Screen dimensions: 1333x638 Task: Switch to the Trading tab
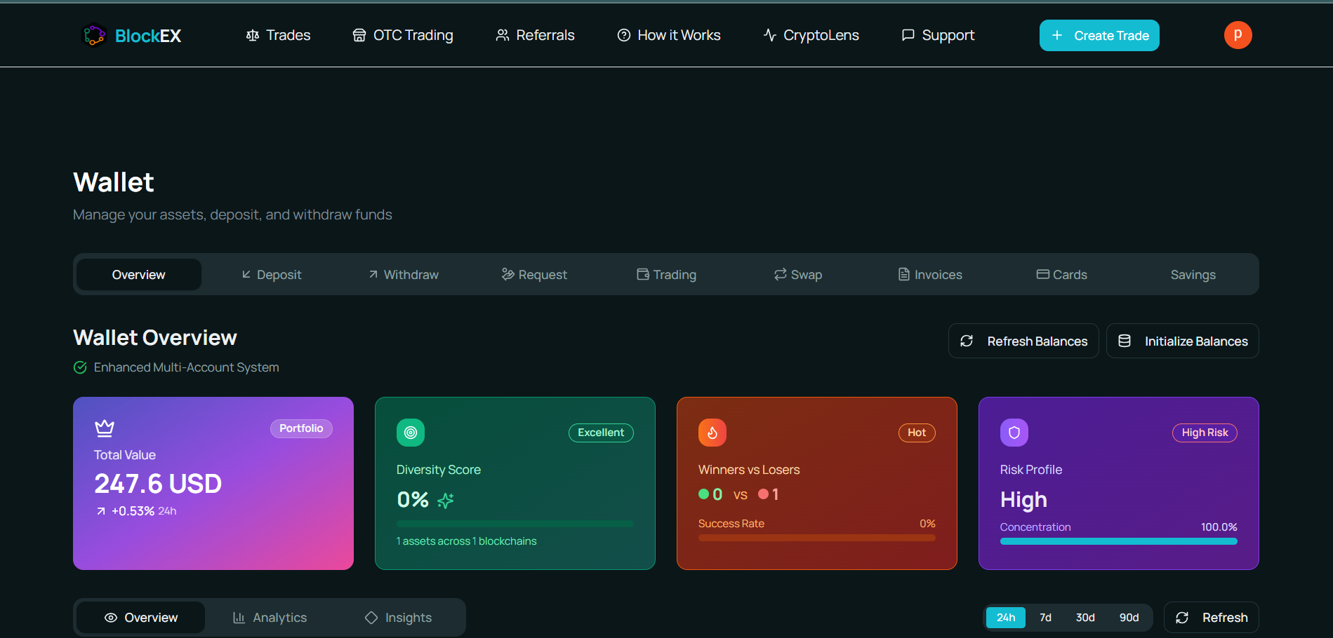click(666, 274)
